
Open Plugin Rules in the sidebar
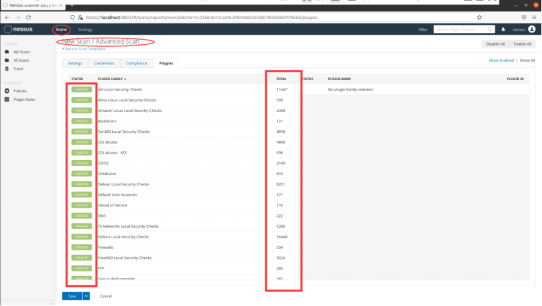(x=24, y=100)
